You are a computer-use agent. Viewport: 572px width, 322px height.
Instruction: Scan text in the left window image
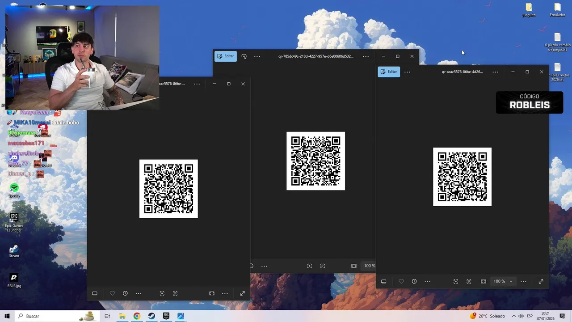[x=175, y=293]
